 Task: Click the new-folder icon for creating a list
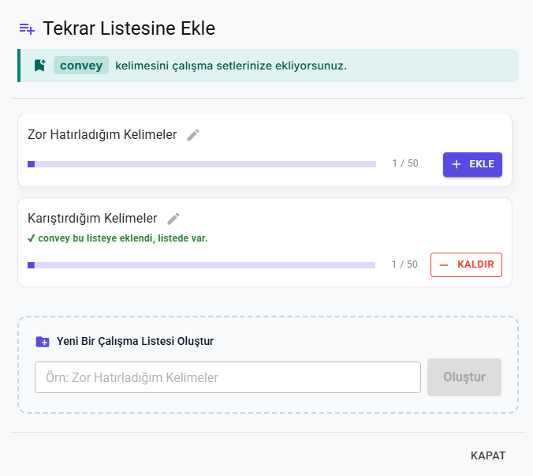43,341
